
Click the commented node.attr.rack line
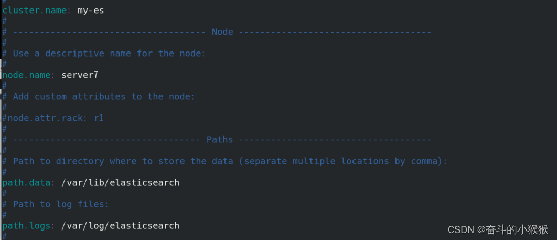tap(53, 118)
